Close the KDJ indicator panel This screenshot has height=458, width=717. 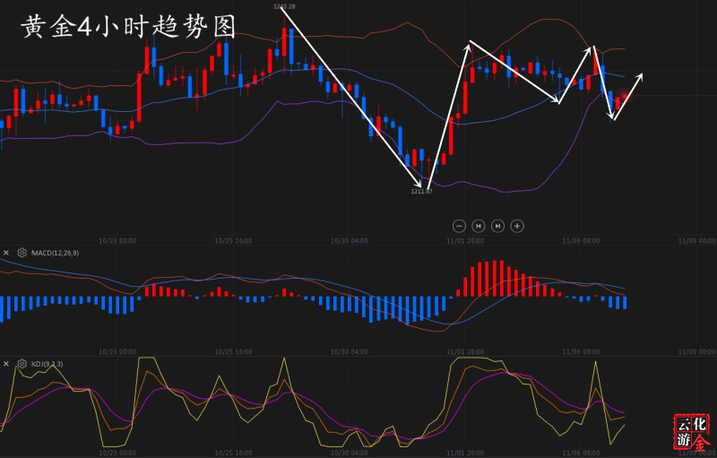coord(6,363)
